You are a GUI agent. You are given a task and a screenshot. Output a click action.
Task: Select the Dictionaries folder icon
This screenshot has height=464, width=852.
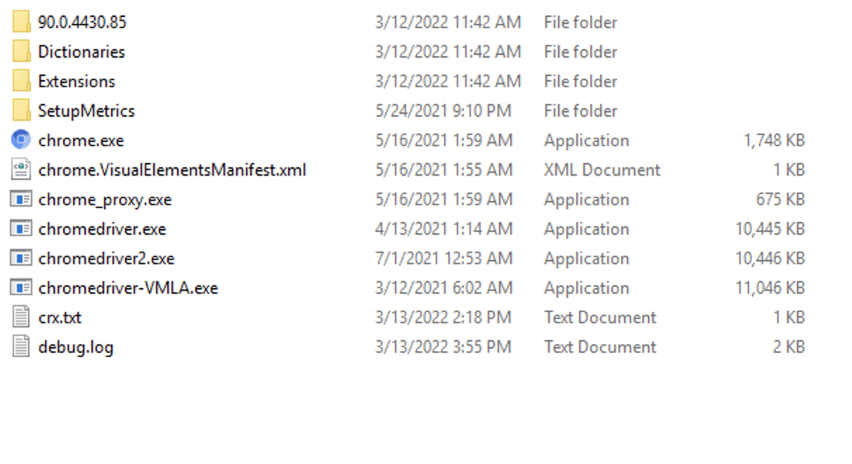tap(21, 51)
